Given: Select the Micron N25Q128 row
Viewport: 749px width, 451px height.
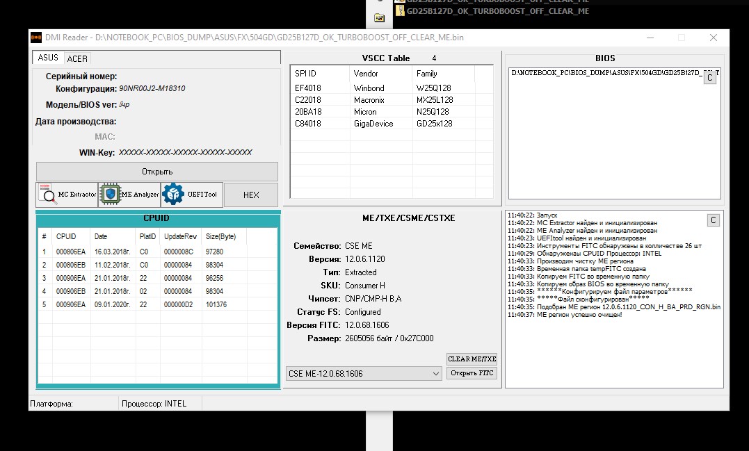Looking at the screenshot, I should click(392, 112).
